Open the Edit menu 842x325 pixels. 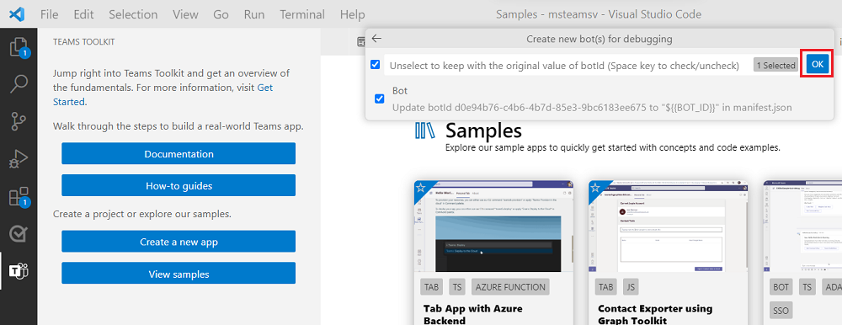pyautogui.click(x=83, y=14)
